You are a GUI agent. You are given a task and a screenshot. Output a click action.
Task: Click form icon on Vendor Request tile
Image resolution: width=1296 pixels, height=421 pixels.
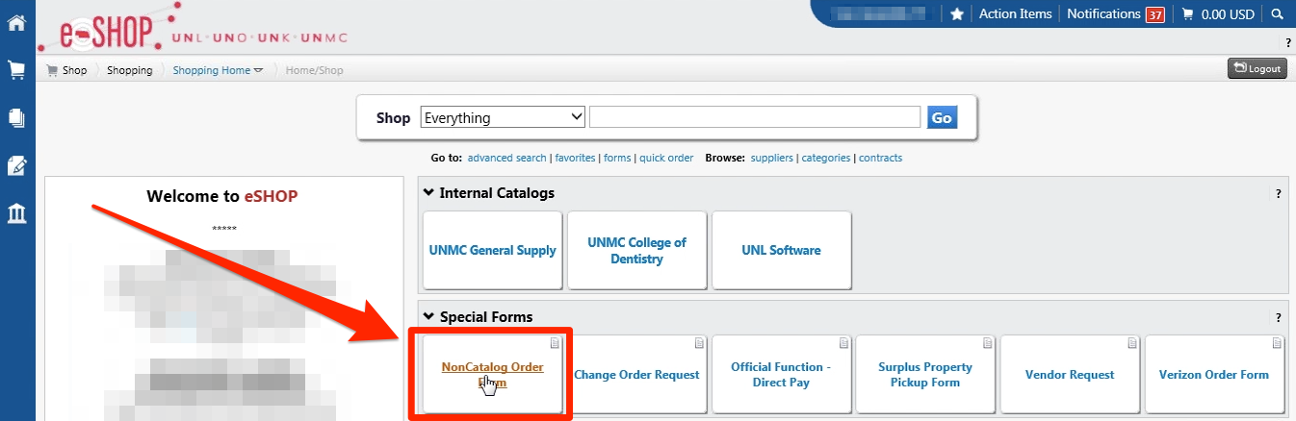click(1131, 343)
